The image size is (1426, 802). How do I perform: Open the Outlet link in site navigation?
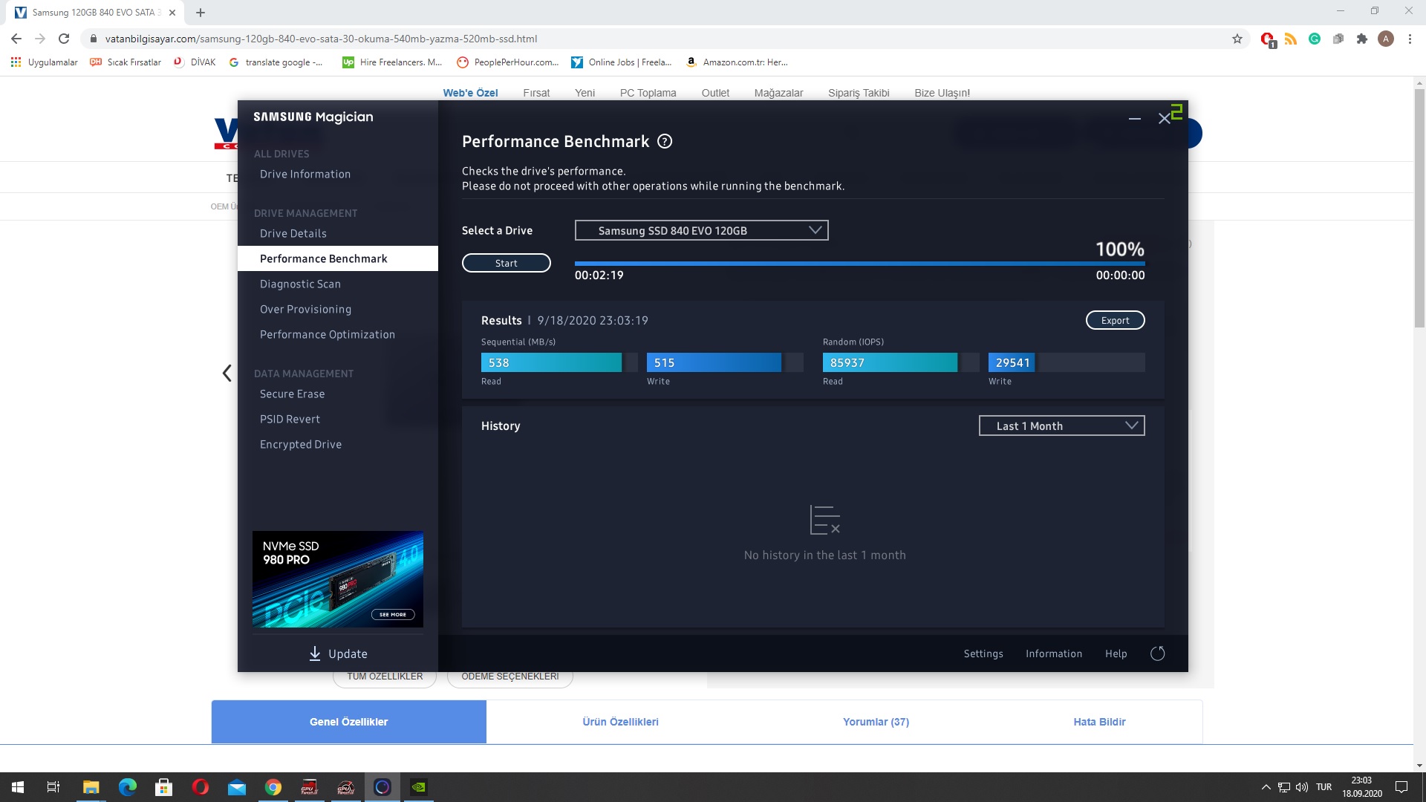(x=715, y=93)
